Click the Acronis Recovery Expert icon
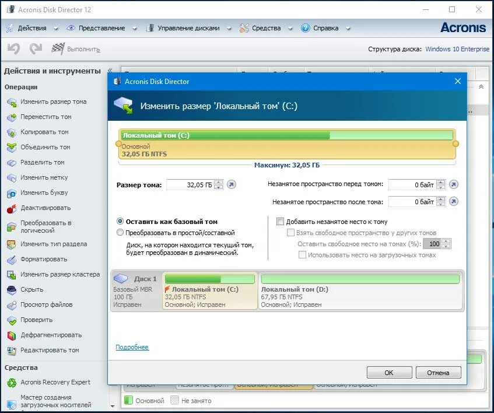The image size is (494, 413). coord(12,383)
